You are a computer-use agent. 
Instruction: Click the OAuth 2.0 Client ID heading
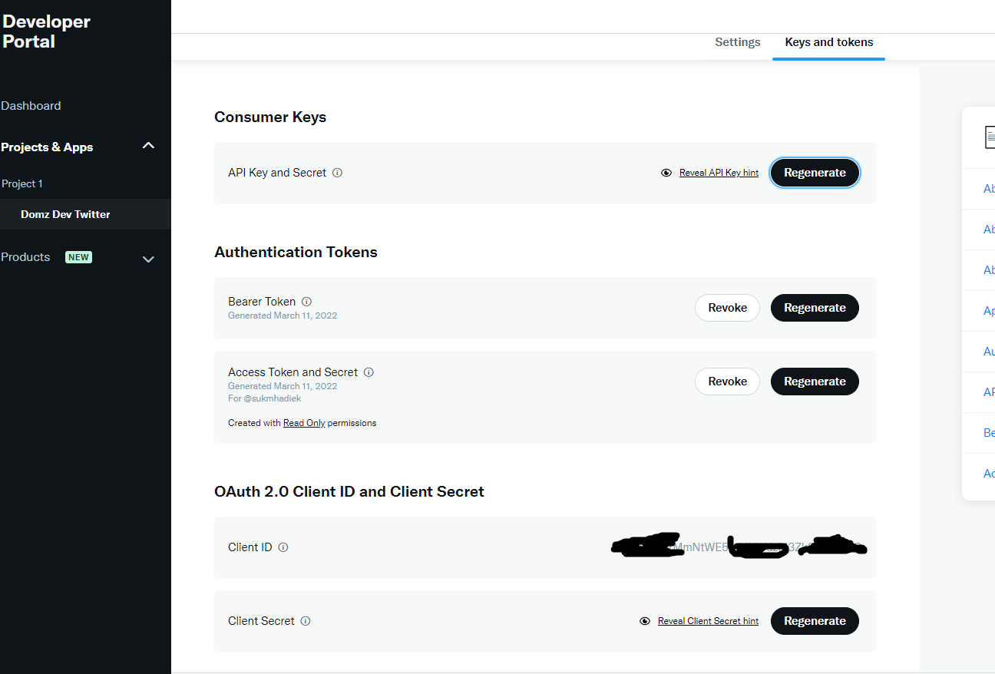point(349,492)
